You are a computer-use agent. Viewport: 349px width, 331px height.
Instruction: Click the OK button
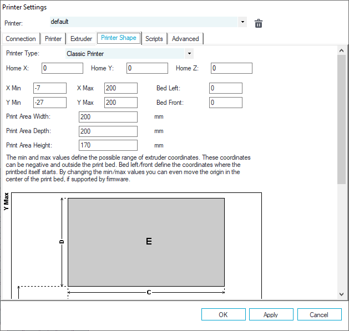click(x=224, y=314)
